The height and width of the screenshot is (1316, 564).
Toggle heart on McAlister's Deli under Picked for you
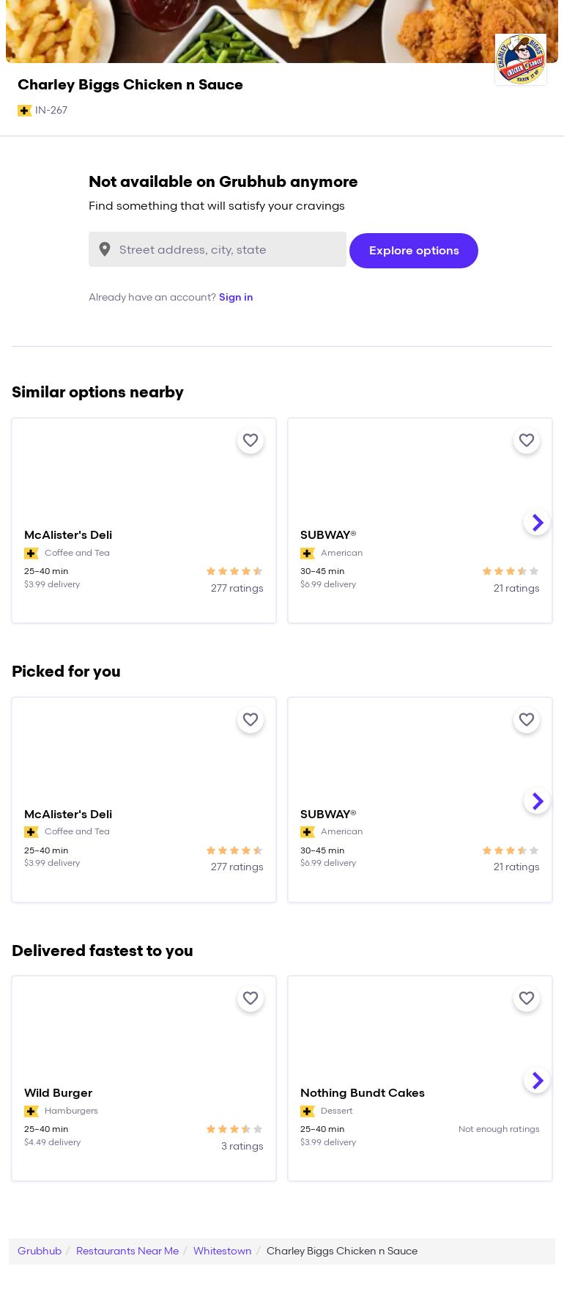click(x=251, y=720)
